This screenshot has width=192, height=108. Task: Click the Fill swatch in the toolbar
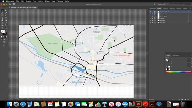3,31
